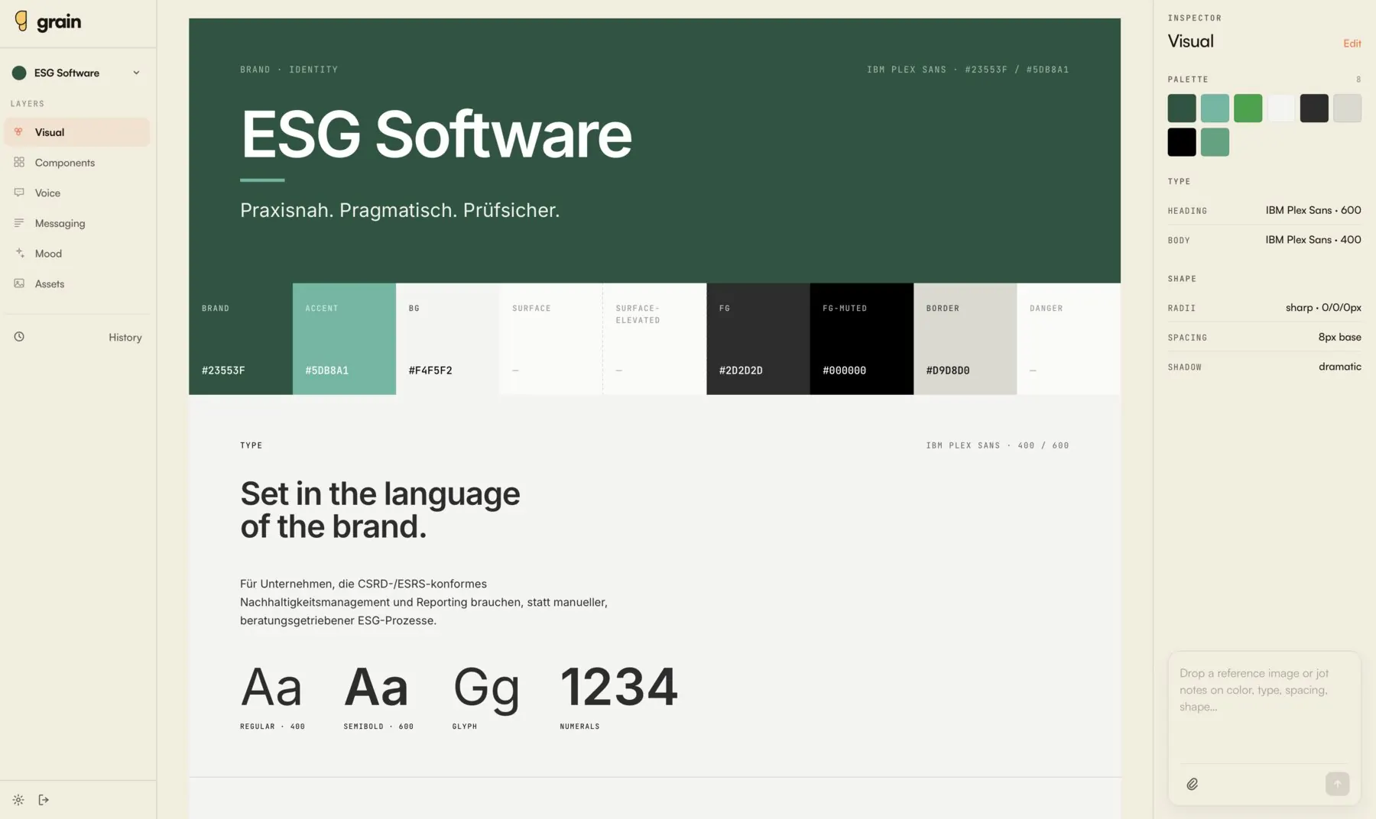Click the grain logo icon
Screen dimensions: 1376x819
coord(21,21)
